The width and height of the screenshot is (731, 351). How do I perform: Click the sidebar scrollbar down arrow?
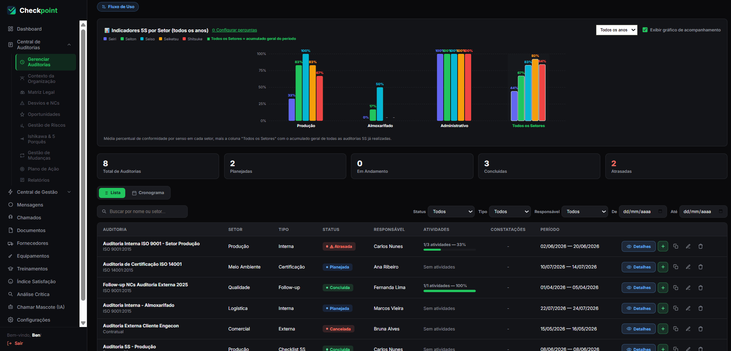83,323
